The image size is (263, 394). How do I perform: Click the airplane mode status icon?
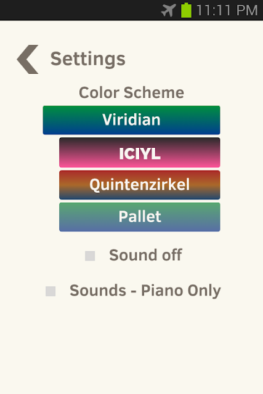[168, 10]
